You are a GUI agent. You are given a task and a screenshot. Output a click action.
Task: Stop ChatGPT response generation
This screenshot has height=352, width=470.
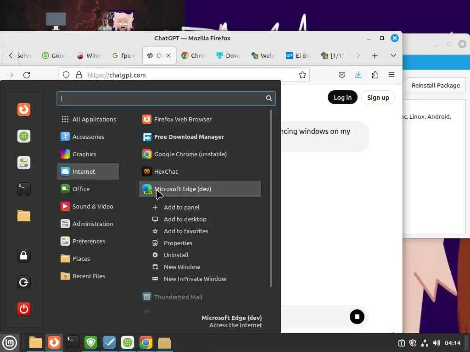pyautogui.click(x=357, y=317)
